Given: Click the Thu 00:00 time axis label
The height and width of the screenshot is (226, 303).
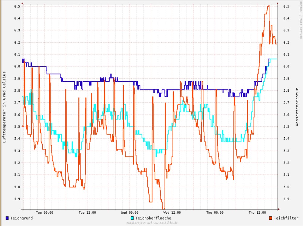Looking at the screenshot, I should tap(215, 213).
